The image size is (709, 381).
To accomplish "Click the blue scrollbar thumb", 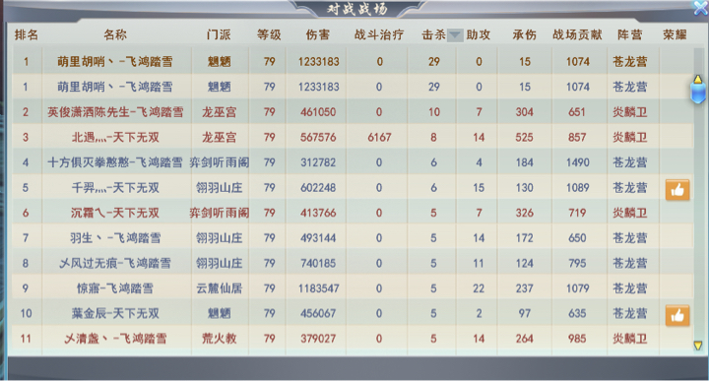I will pos(698,94).
